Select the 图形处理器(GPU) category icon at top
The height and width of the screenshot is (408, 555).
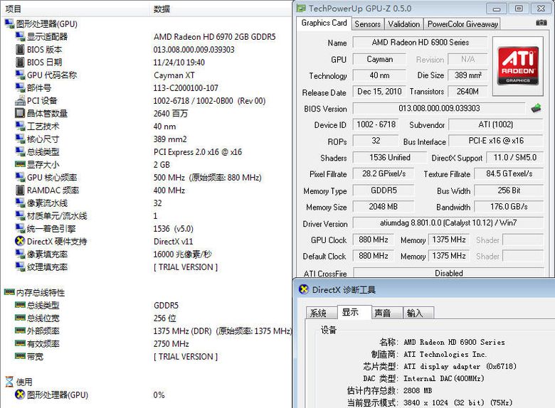pyautogui.click(x=9, y=23)
